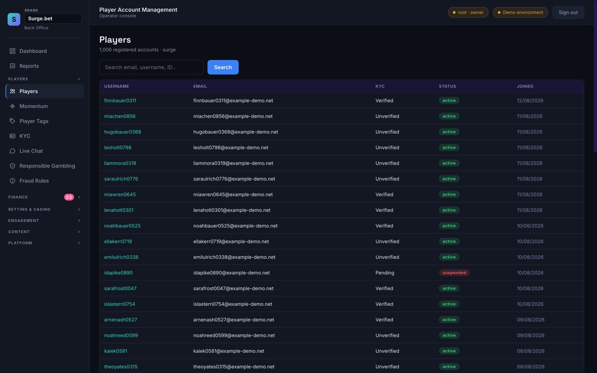The width and height of the screenshot is (597, 373).
Task: Navigate to the Live Chat page
Action: 45,151
